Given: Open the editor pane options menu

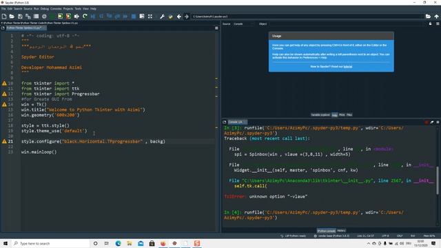Looking at the screenshot, I should [x=216, y=28].
